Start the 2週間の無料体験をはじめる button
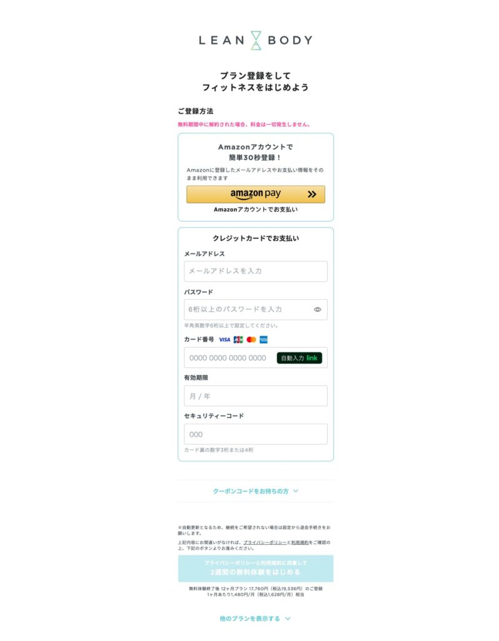This screenshot has width=499, height=641. coord(256,568)
